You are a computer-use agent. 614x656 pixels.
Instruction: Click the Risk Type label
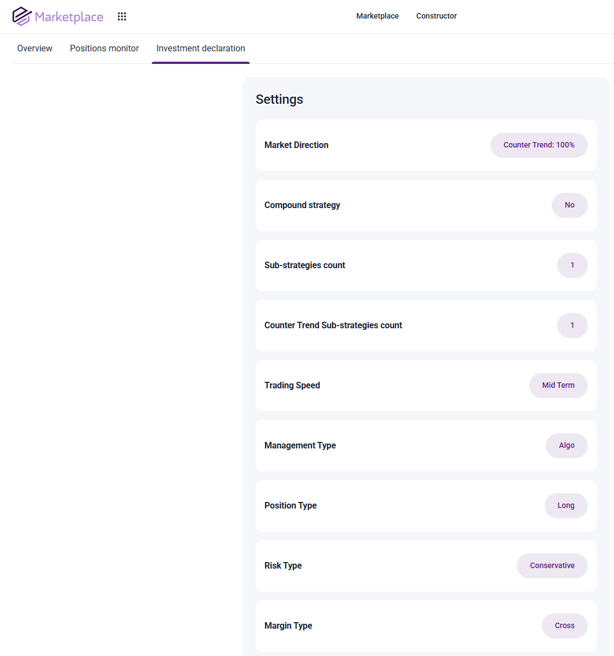[x=283, y=565]
